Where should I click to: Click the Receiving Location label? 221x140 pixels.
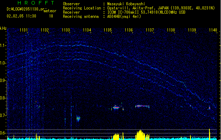tap(82, 8)
